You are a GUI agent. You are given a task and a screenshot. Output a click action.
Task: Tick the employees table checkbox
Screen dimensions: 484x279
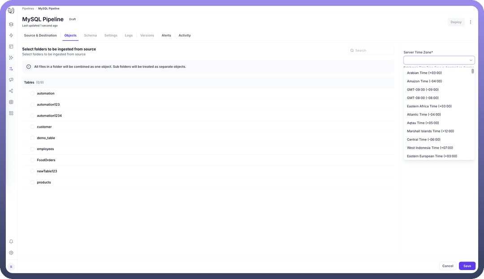coord(32,149)
